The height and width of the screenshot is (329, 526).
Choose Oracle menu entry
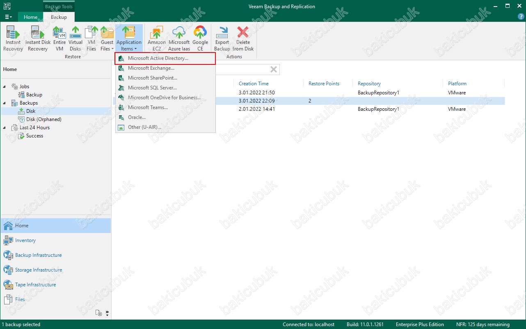click(165, 117)
